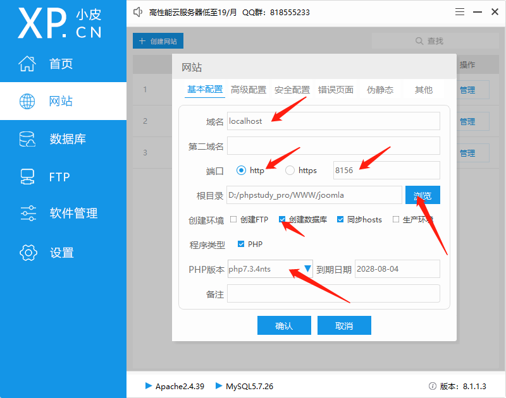Viewport: 506px width, 398px height.
Task: Click the settings gear icon
Action: tap(28, 253)
